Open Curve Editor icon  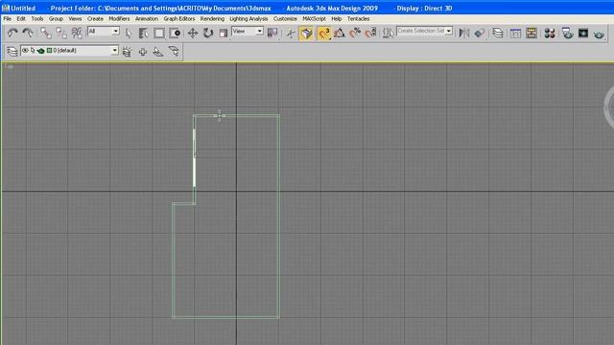click(516, 33)
